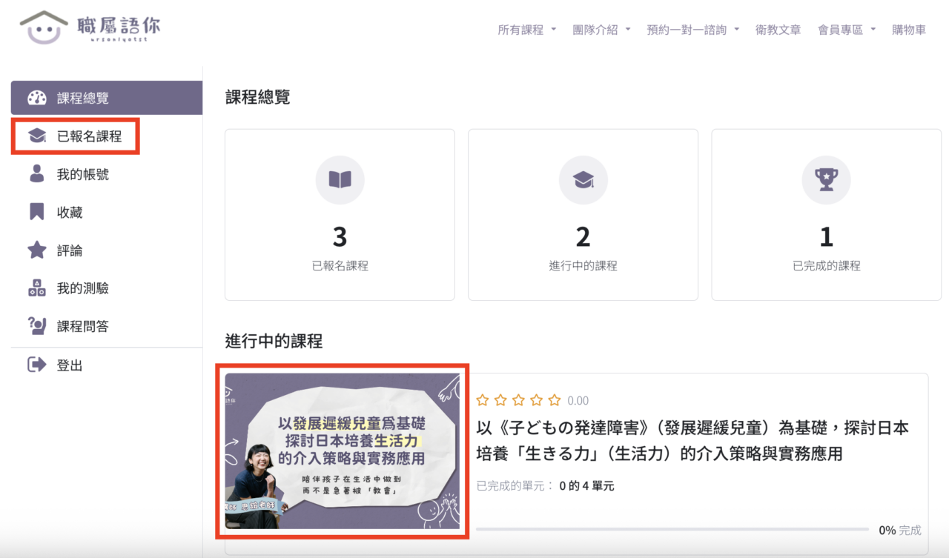This screenshot has width=949, height=558.
Task: Open the 衛教文章 menu item
Action: pyautogui.click(x=778, y=30)
